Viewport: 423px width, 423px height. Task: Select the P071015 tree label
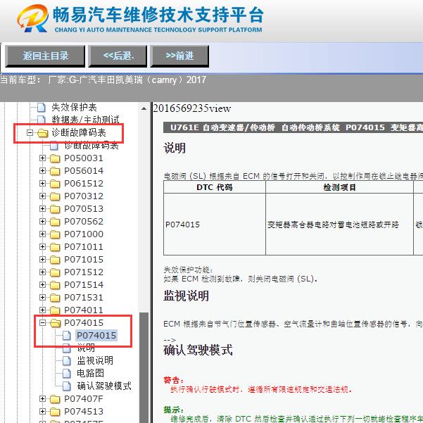pos(84,260)
